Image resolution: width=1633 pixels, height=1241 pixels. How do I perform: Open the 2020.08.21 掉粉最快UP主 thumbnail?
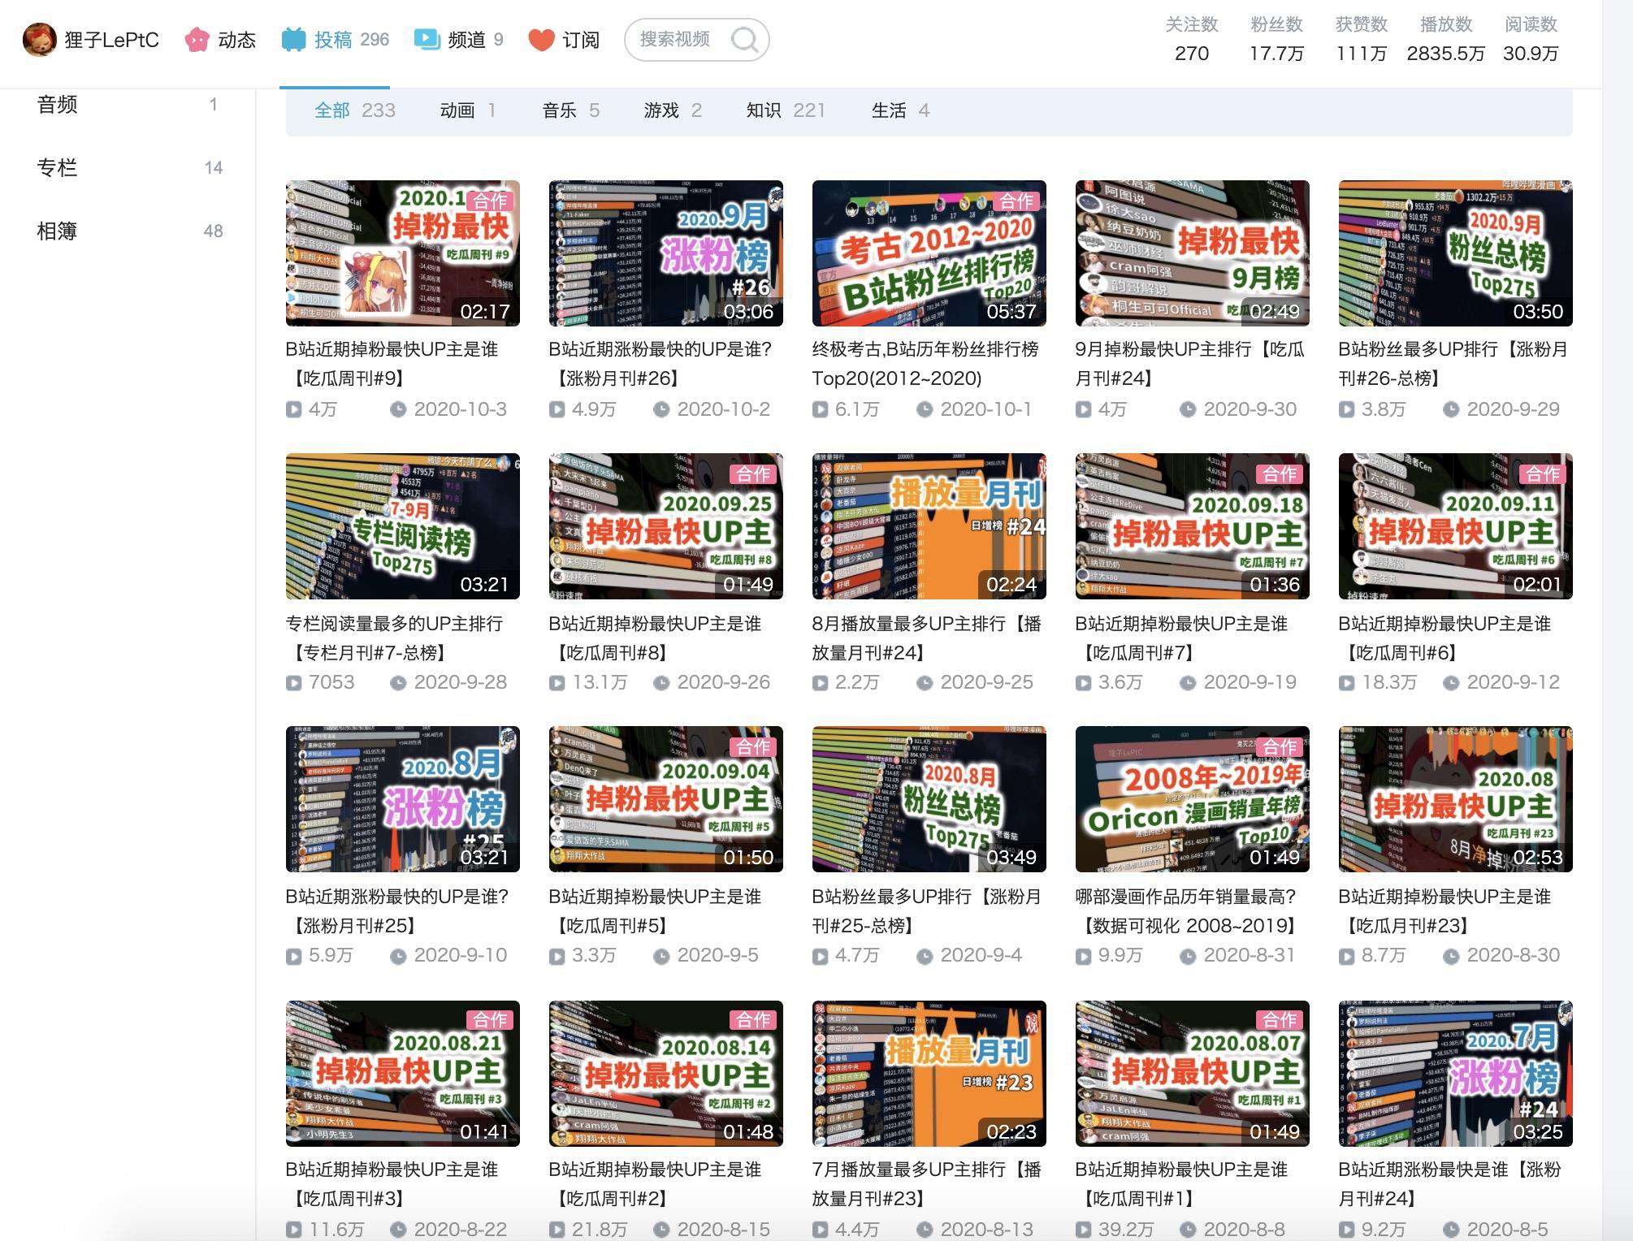pos(403,1074)
